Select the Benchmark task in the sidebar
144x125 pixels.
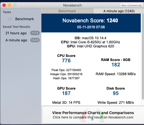tap(21, 19)
